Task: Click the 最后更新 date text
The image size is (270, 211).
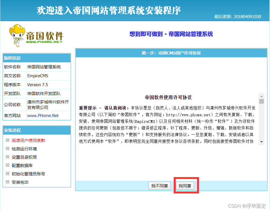Action: coord(238,17)
